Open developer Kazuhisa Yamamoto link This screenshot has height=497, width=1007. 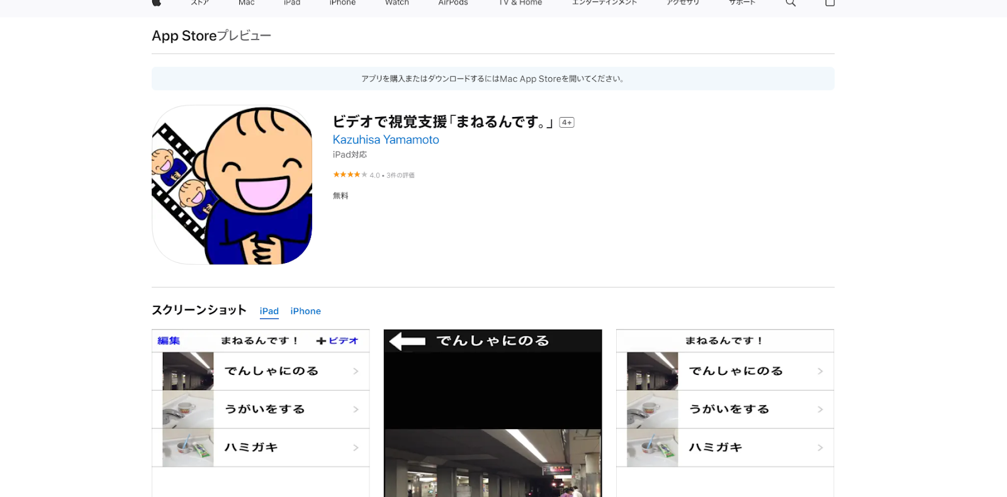coord(386,140)
